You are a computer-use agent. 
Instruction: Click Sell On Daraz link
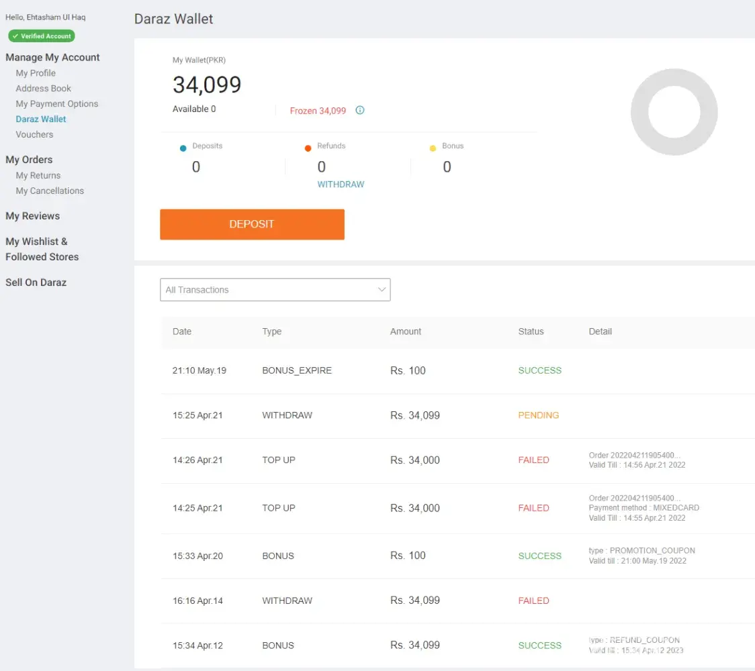click(36, 282)
